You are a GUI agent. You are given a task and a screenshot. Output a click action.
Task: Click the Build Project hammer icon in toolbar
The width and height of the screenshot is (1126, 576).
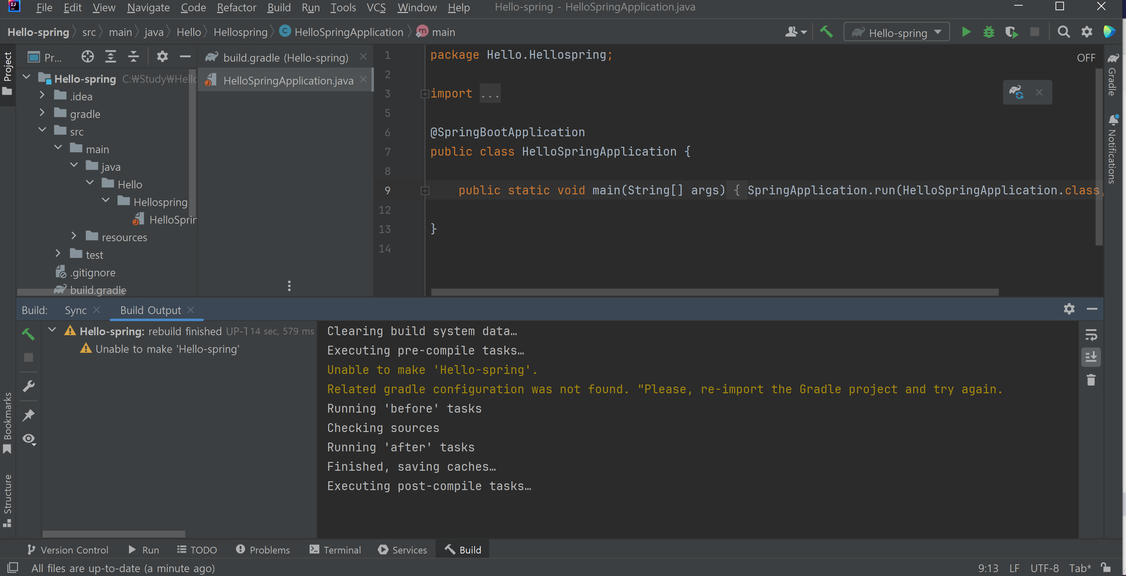826,32
